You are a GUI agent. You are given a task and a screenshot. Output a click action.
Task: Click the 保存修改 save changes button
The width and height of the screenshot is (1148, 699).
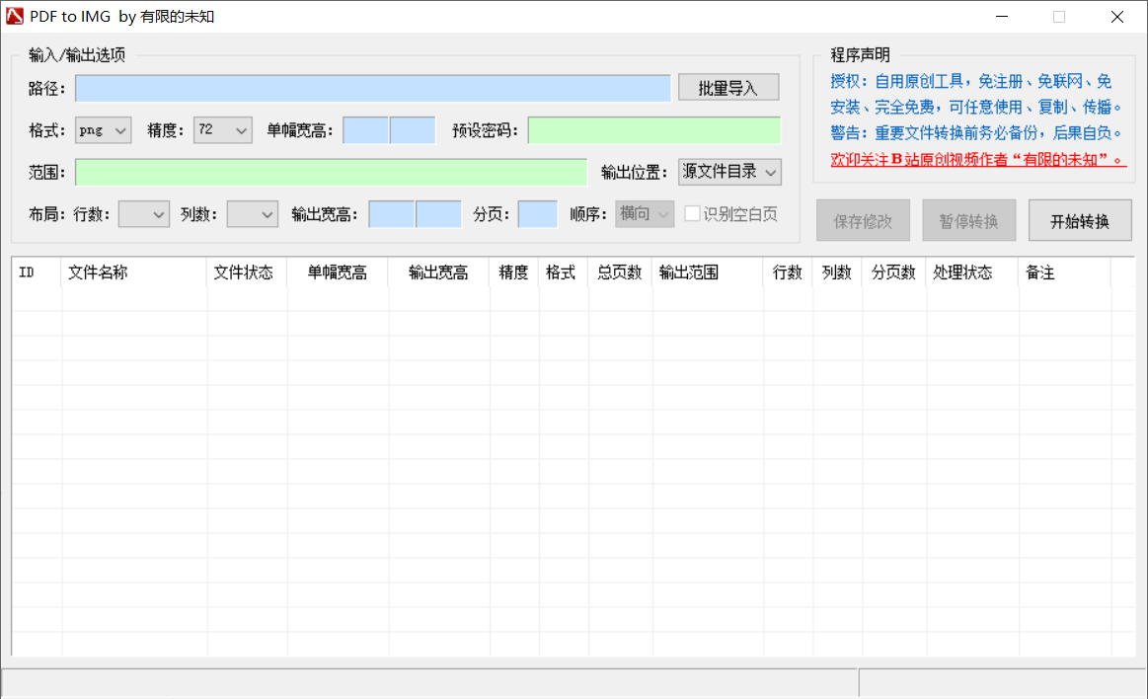point(863,219)
